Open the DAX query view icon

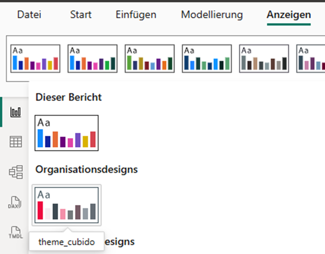(15, 202)
